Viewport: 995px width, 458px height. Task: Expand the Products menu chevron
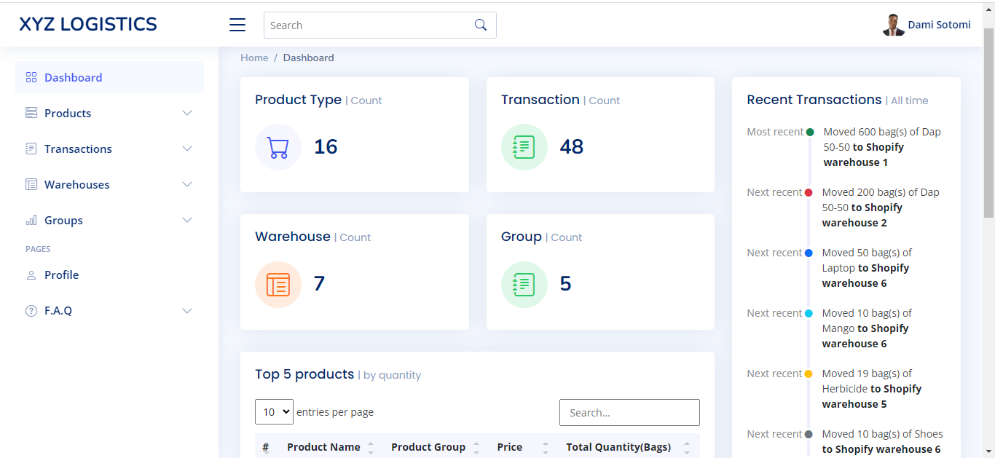187,113
